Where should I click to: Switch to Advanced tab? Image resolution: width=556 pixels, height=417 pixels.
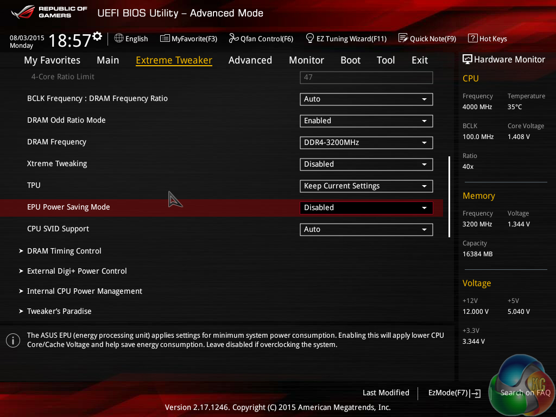(x=250, y=60)
